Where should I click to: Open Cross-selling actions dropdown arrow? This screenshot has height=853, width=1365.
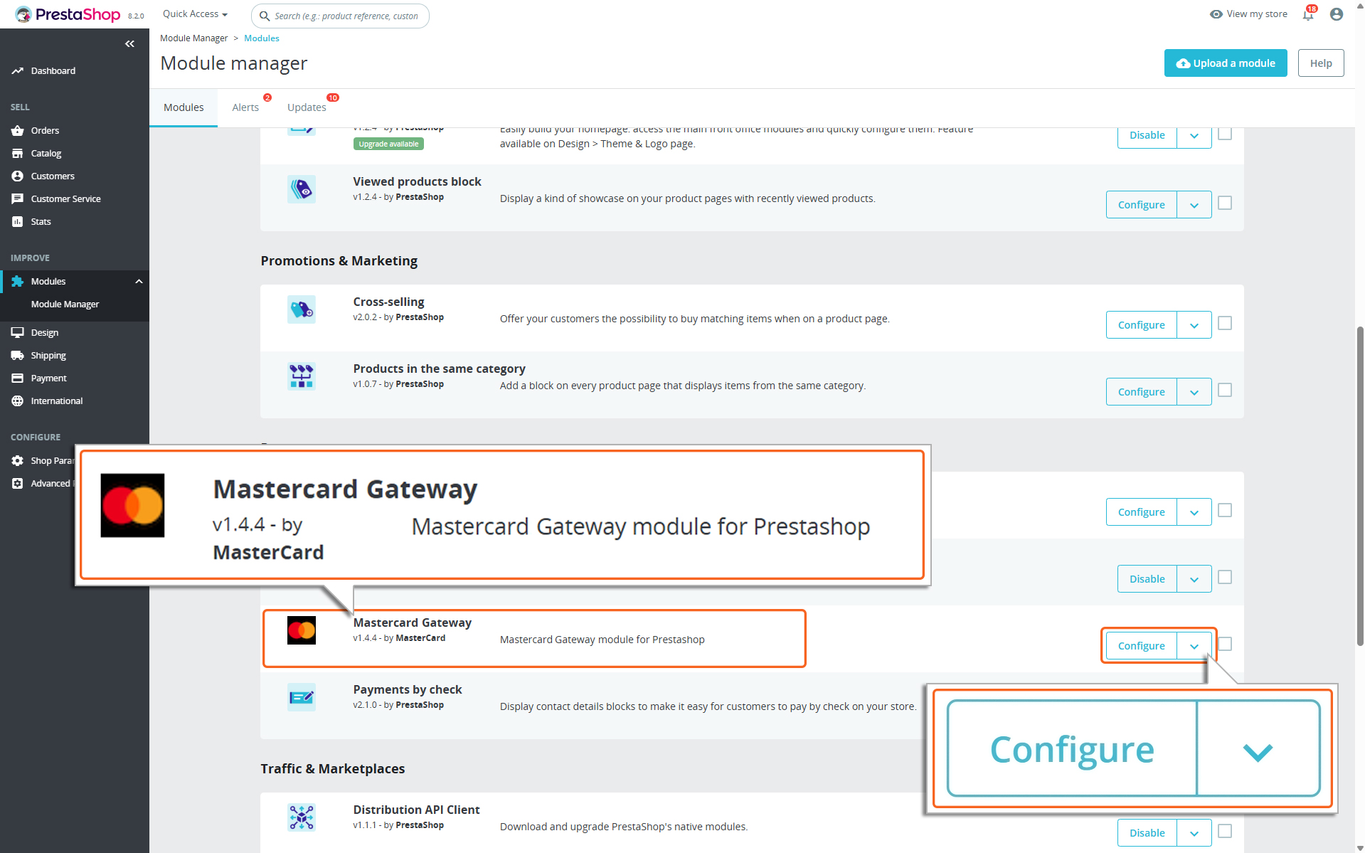click(1194, 325)
